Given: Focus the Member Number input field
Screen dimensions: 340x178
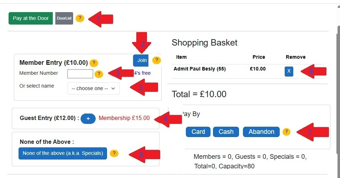Looking at the screenshot, I should pos(80,74).
